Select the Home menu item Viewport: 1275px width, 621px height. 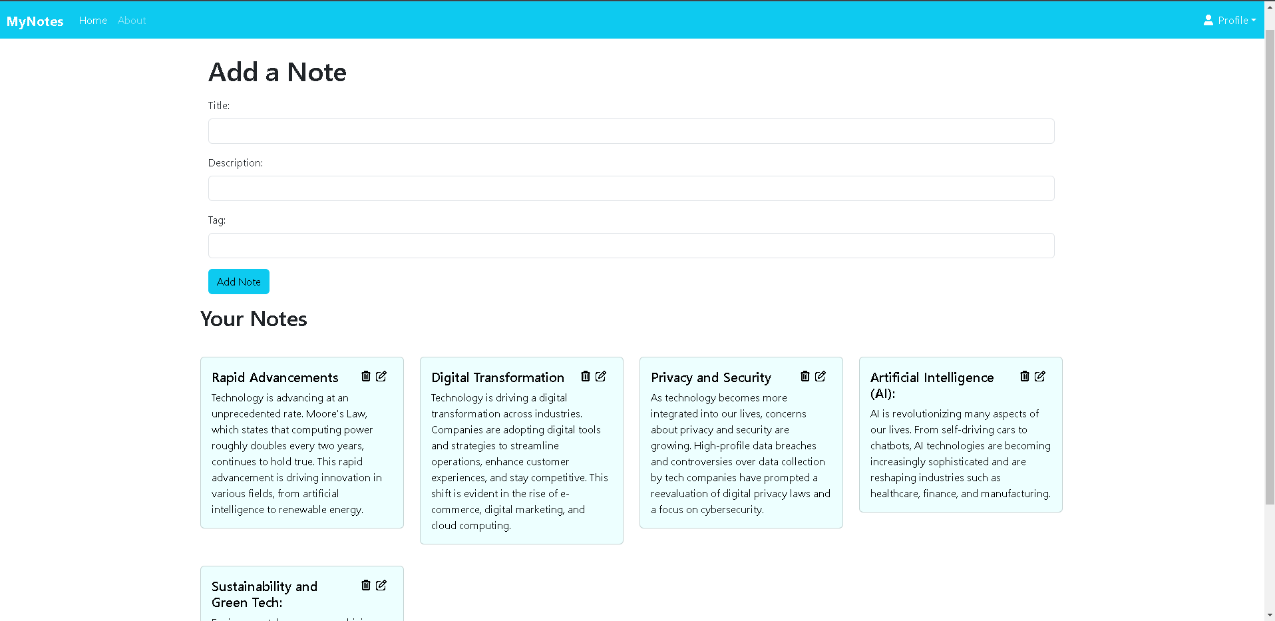pyautogui.click(x=92, y=20)
